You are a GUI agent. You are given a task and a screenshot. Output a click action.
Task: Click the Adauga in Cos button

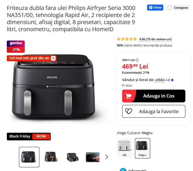pyautogui.click(x=154, y=96)
